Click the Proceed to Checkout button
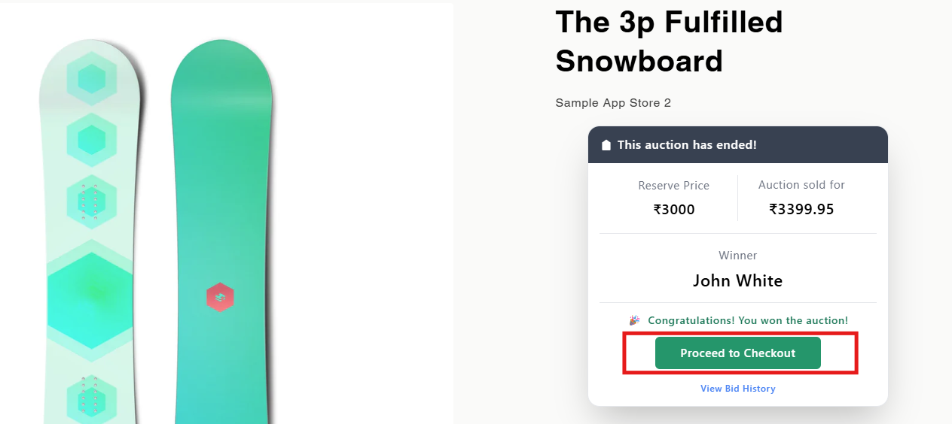This screenshot has width=952, height=424. coord(737,353)
